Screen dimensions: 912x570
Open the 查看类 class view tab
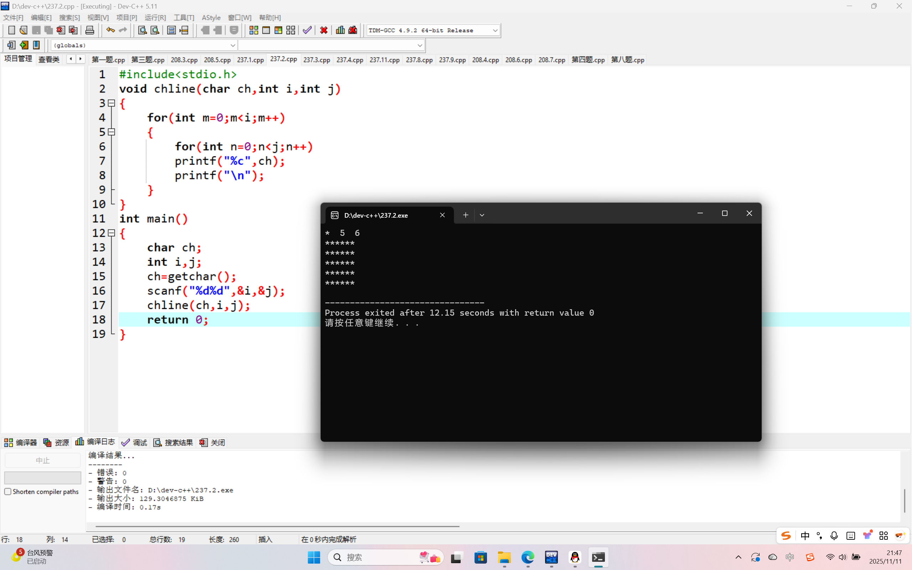[49, 59]
